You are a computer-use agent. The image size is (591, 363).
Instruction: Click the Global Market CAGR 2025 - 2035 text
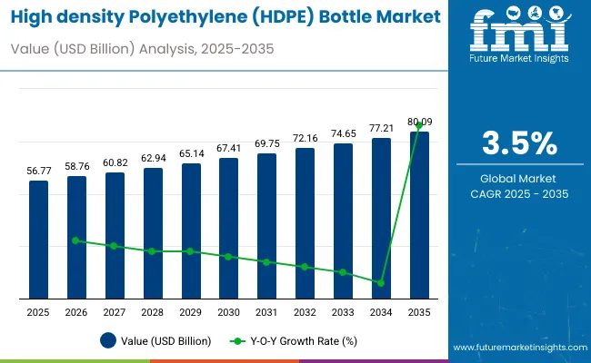coord(519,186)
